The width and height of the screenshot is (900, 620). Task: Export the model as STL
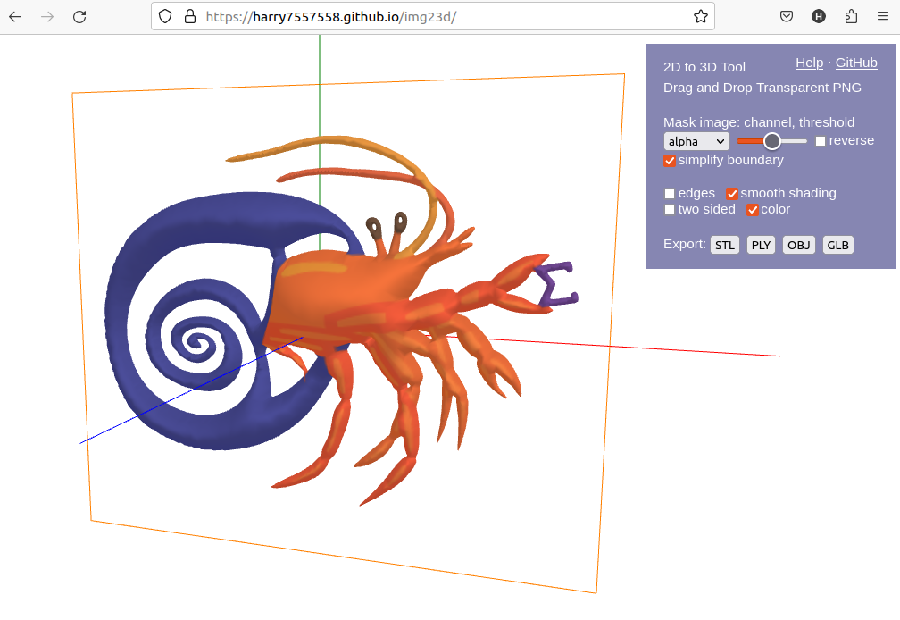724,244
